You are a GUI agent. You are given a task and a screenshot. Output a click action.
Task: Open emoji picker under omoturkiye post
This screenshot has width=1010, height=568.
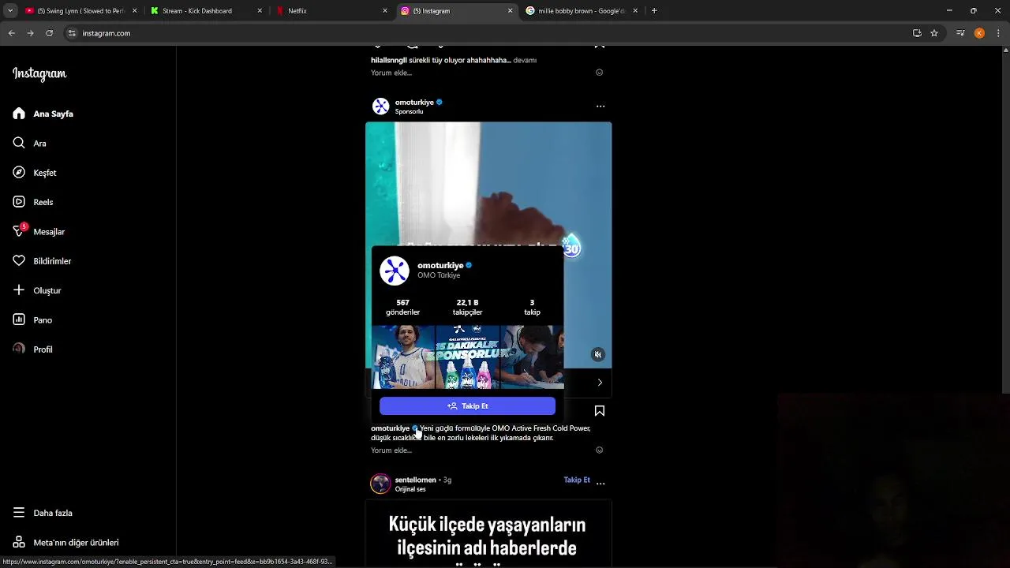click(600, 450)
